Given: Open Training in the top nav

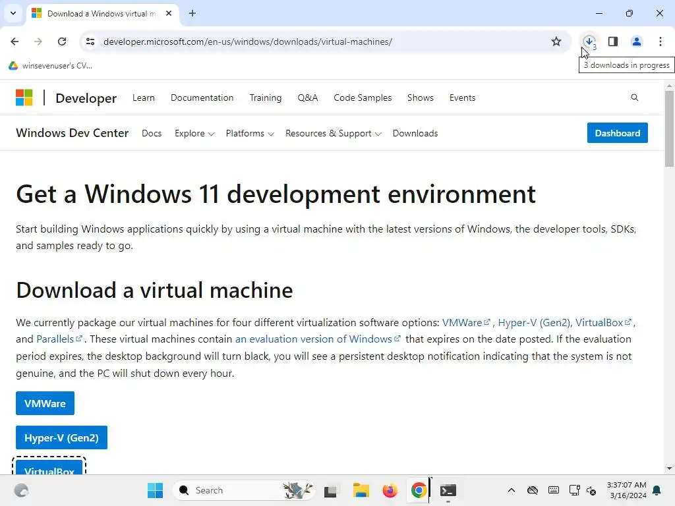Looking at the screenshot, I should click(266, 98).
